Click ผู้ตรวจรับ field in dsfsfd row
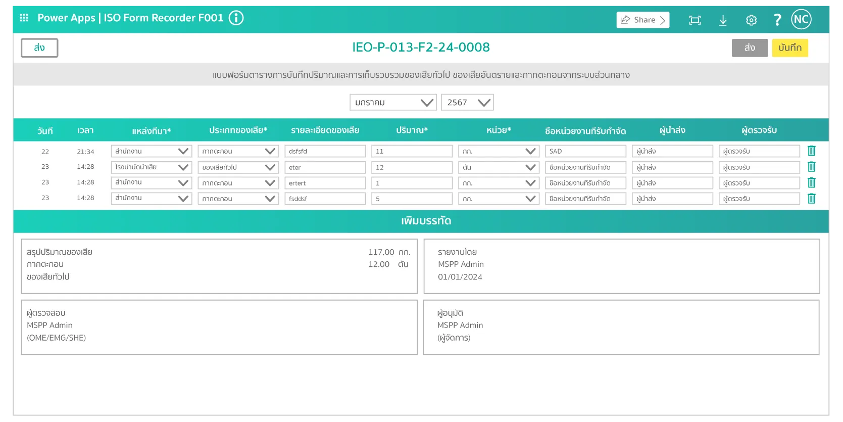The height and width of the screenshot is (422, 843). pyautogui.click(x=760, y=151)
